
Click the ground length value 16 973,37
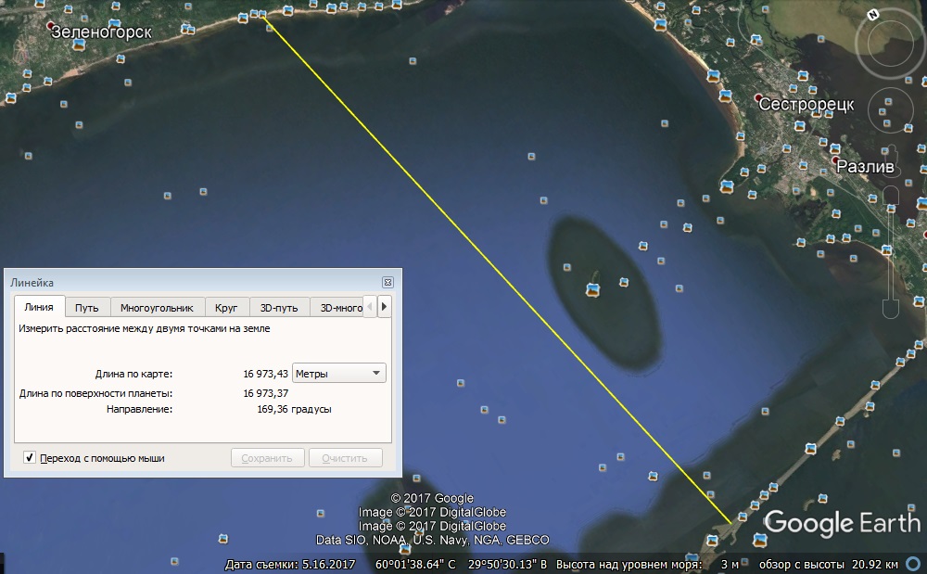pyautogui.click(x=265, y=393)
